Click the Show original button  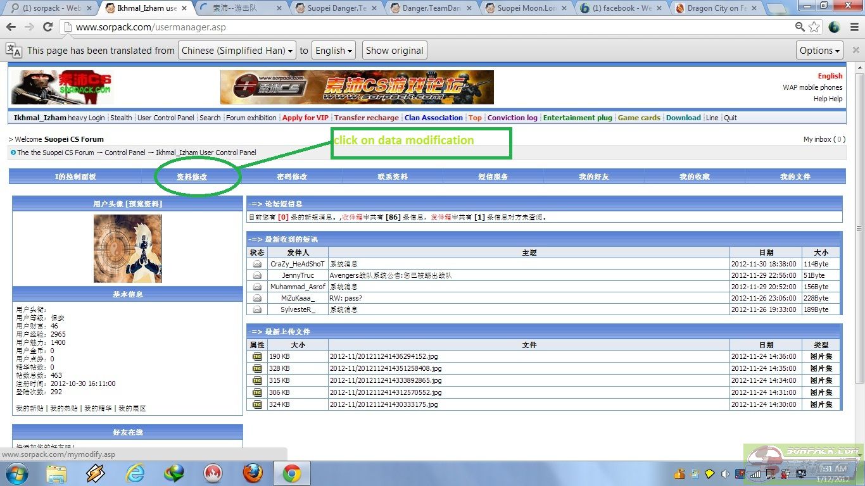coord(395,51)
